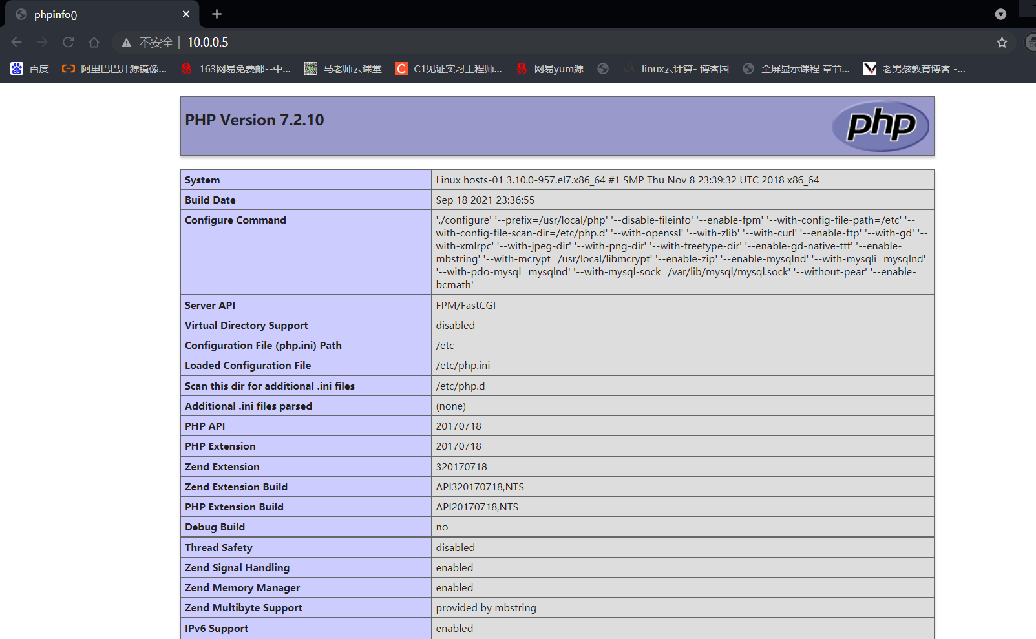
Task: Click the Zend Extension label
Action: 222,467
